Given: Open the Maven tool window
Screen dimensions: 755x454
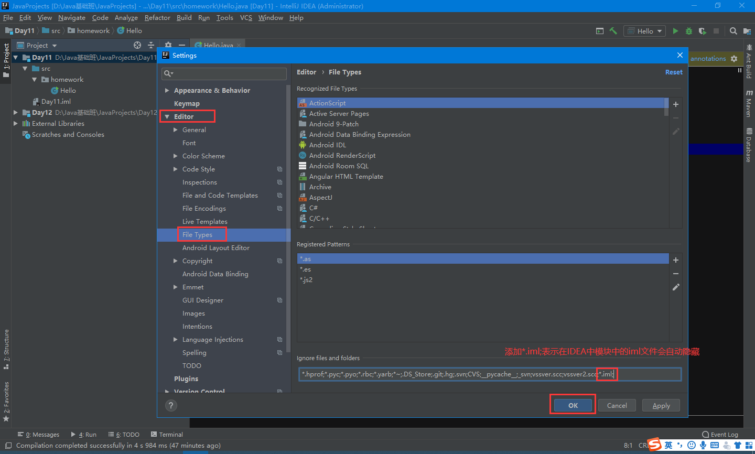Looking at the screenshot, I should click(x=749, y=103).
